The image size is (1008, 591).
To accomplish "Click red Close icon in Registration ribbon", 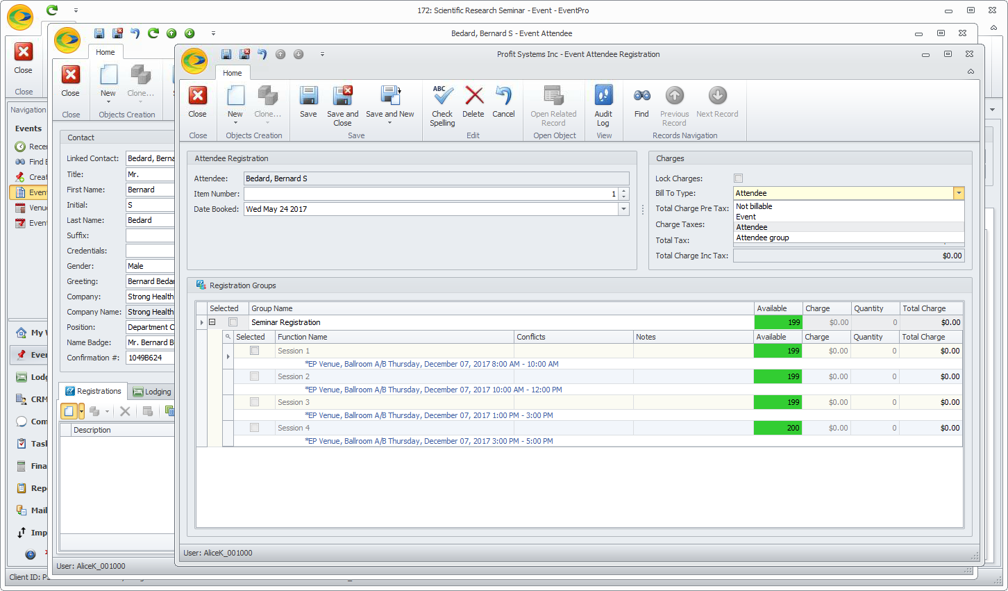I will tap(198, 95).
